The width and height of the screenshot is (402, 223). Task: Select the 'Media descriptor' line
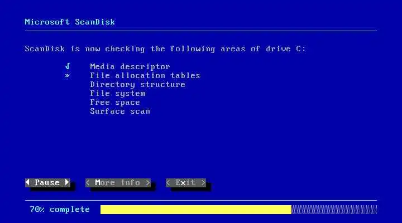(130, 66)
